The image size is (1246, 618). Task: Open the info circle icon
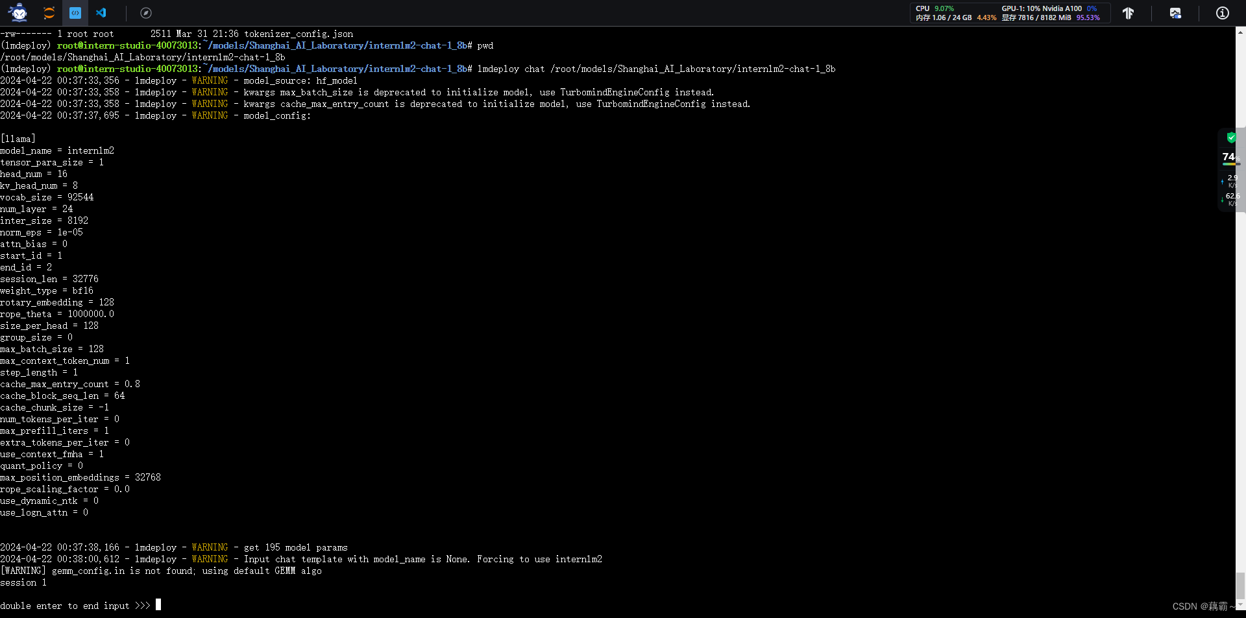(1223, 13)
